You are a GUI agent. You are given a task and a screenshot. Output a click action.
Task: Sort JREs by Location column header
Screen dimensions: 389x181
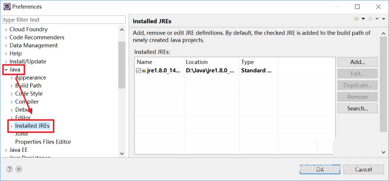point(211,62)
